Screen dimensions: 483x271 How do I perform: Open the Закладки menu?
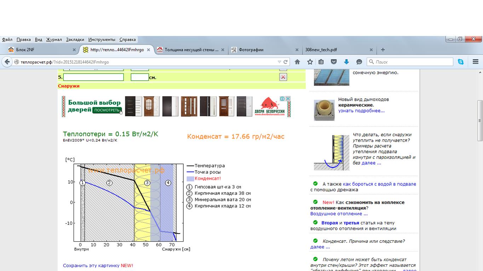pos(75,40)
